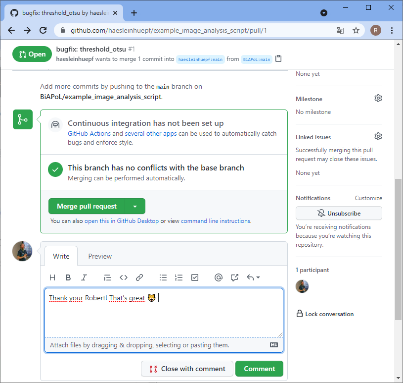The height and width of the screenshot is (383, 403).
Task: Add a link using the chain icon
Action: pos(139,277)
